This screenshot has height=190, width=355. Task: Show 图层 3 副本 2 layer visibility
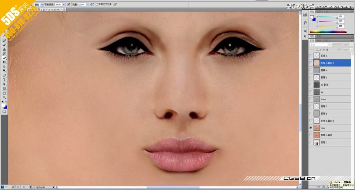(311, 63)
